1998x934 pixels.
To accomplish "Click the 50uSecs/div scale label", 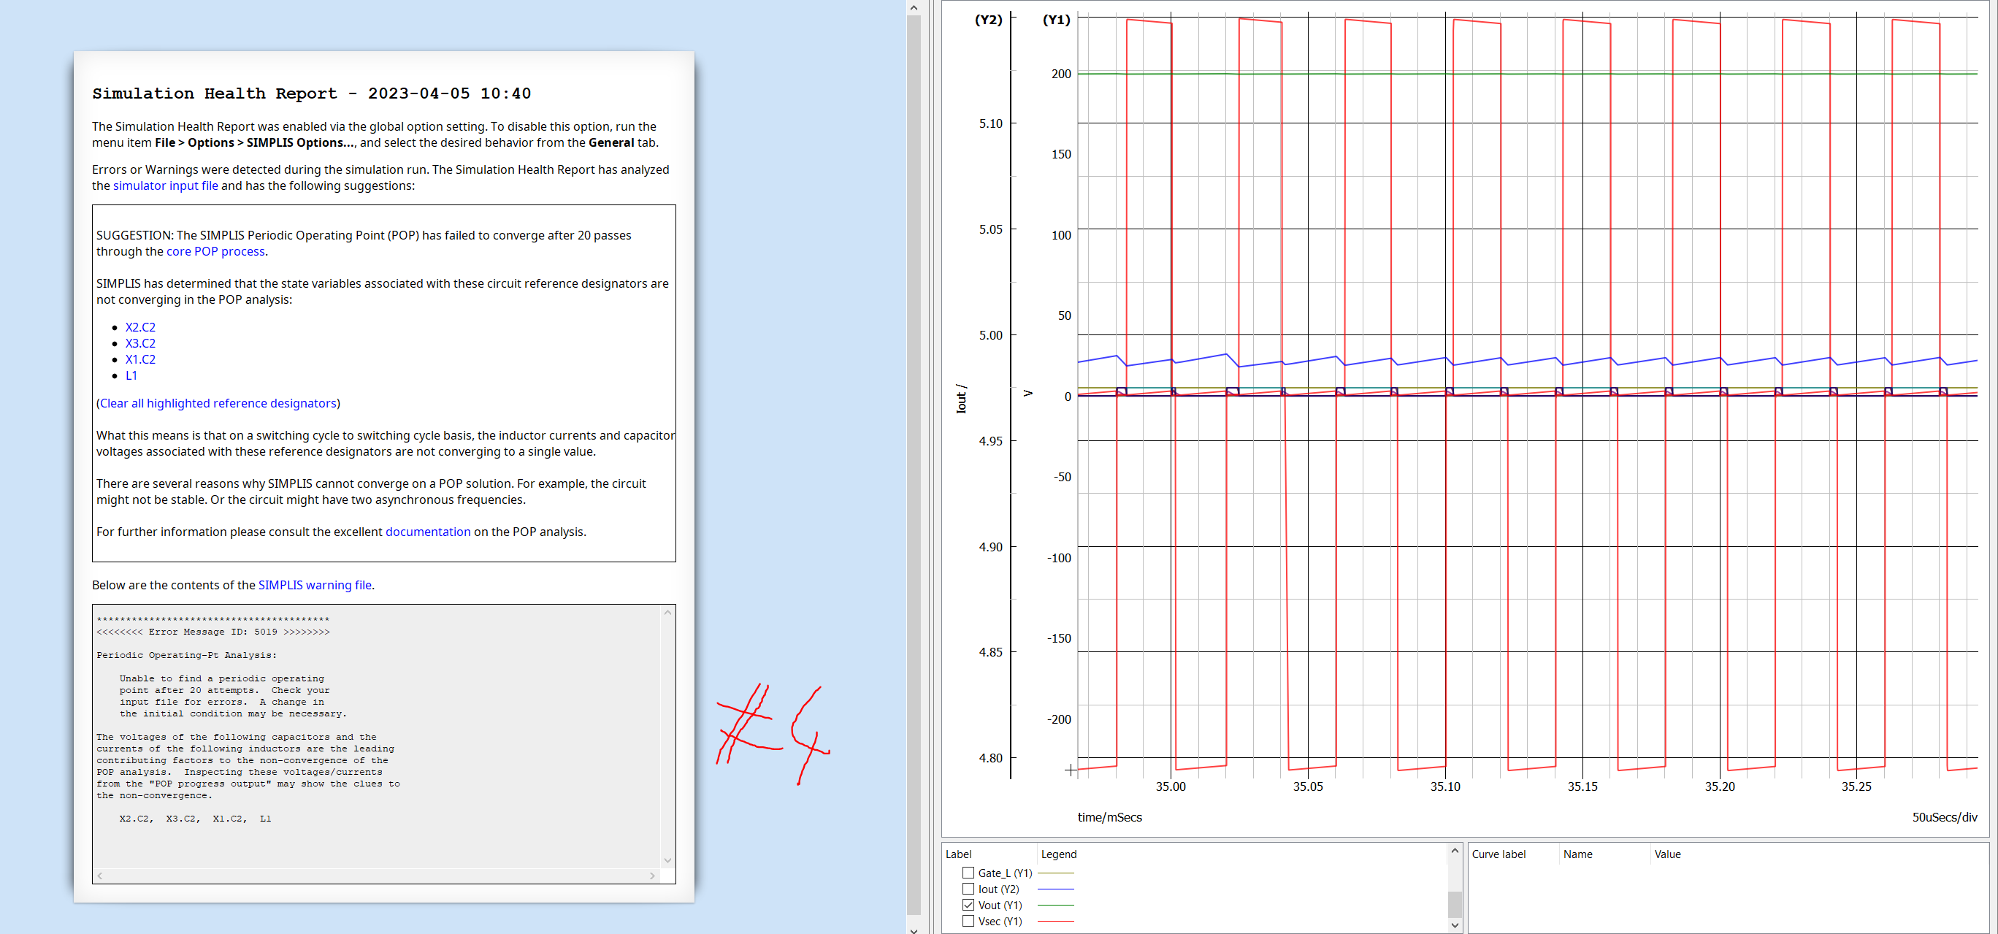I will pyautogui.click(x=1945, y=817).
